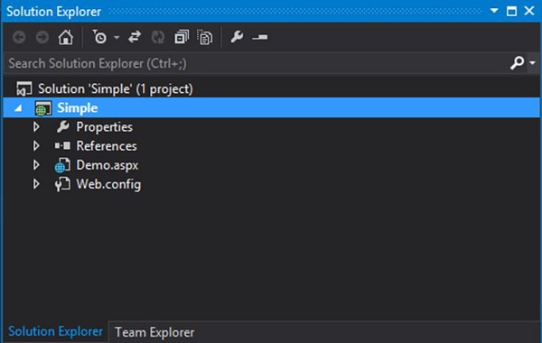Click the Forward navigation arrow
The image size is (542, 343).
point(42,37)
